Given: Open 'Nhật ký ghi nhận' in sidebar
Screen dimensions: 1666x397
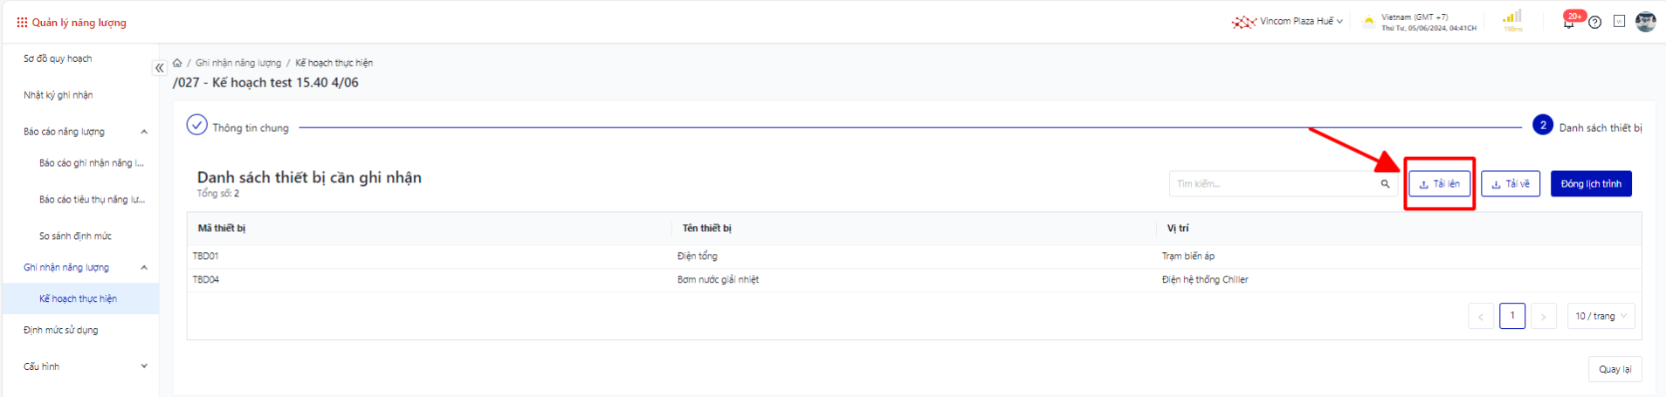Looking at the screenshot, I should click(x=59, y=95).
